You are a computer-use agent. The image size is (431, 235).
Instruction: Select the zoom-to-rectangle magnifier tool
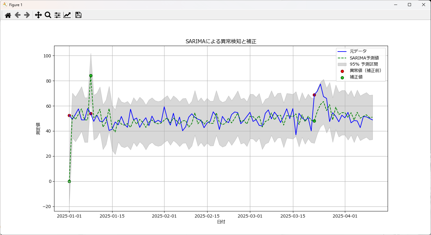point(48,15)
